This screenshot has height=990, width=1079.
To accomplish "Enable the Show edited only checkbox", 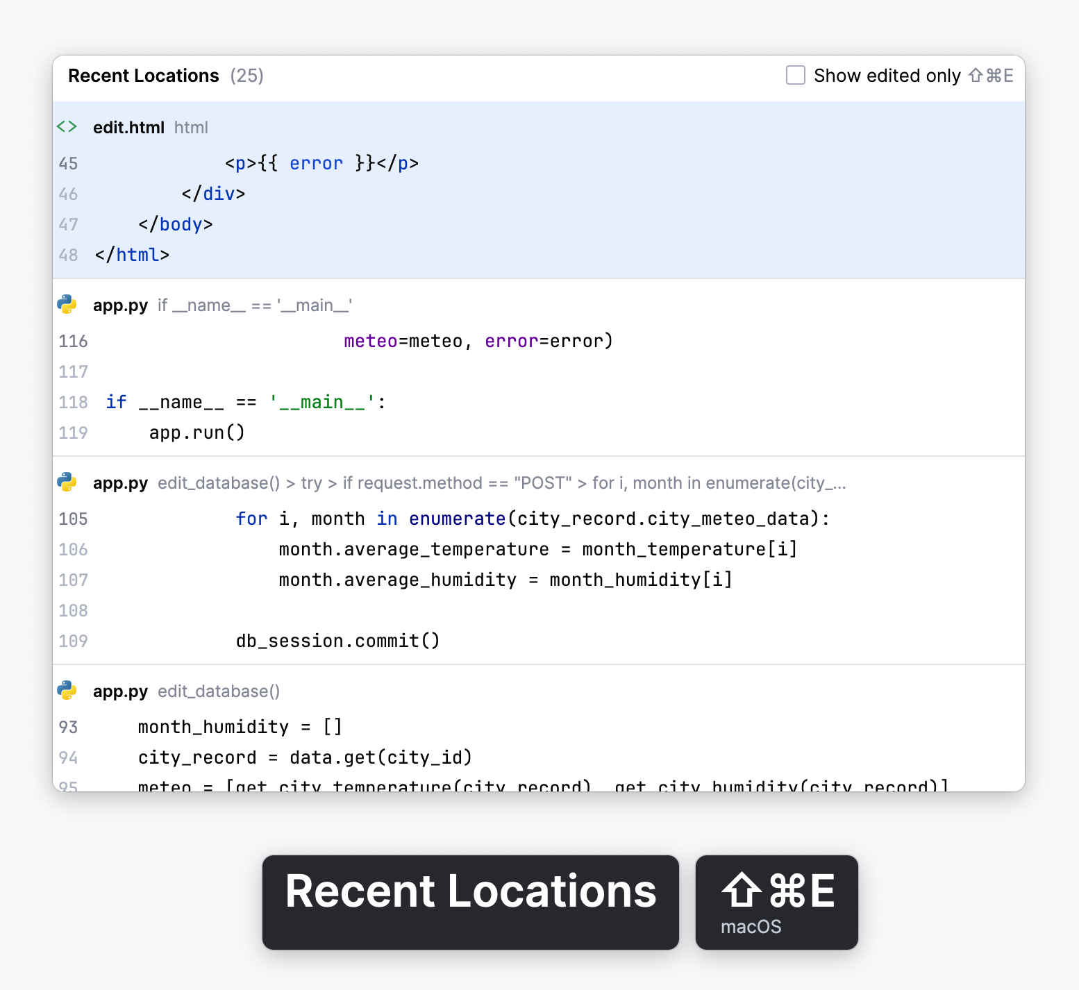I will [795, 75].
